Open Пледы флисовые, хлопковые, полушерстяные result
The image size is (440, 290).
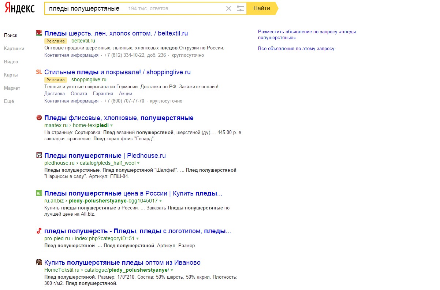[x=119, y=118]
